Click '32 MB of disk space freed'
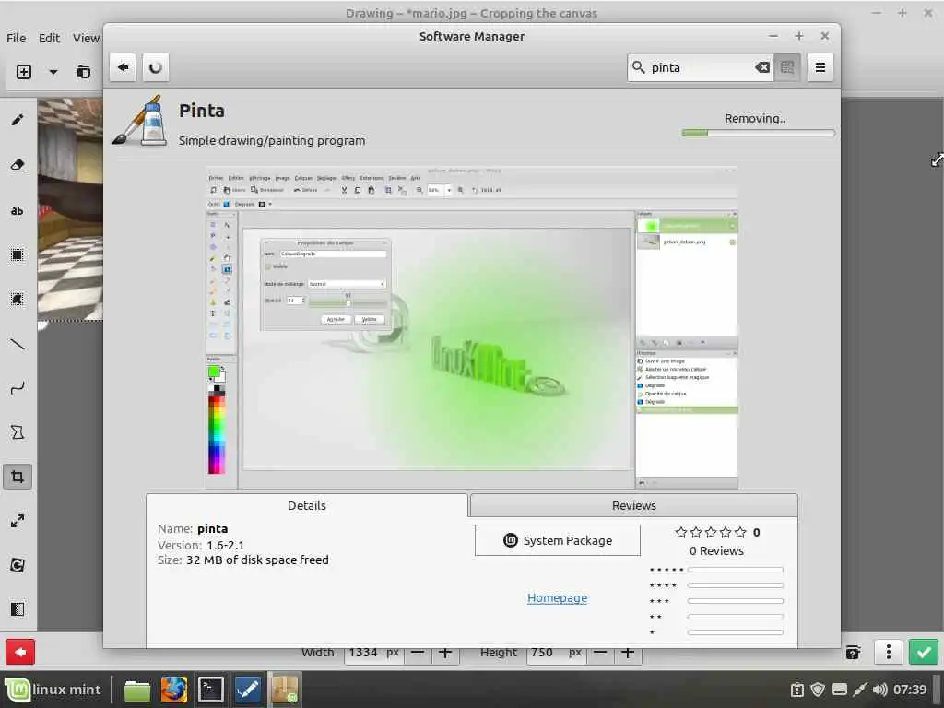 click(x=258, y=560)
